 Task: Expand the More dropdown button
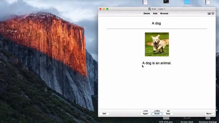209,114
